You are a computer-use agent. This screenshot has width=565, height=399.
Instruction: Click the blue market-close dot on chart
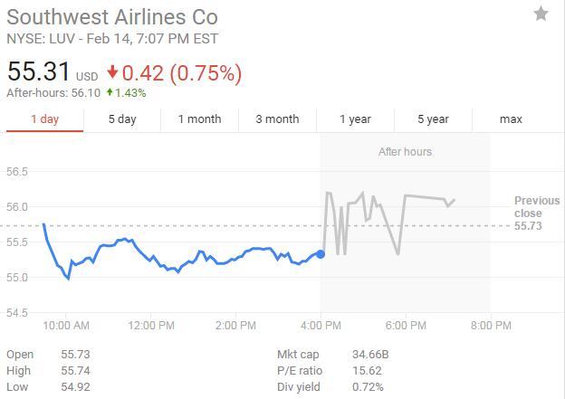[x=321, y=254]
